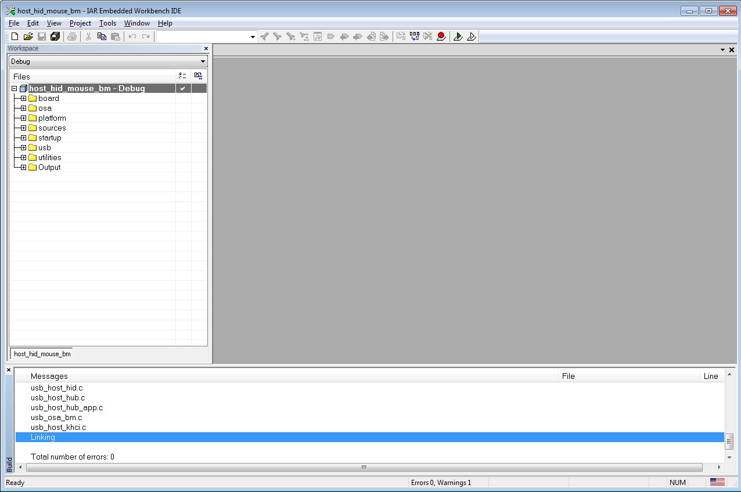Image resolution: width=741 pixels, height=492 pixels.
Task: Open the Project menu
Action: (80, 23)
